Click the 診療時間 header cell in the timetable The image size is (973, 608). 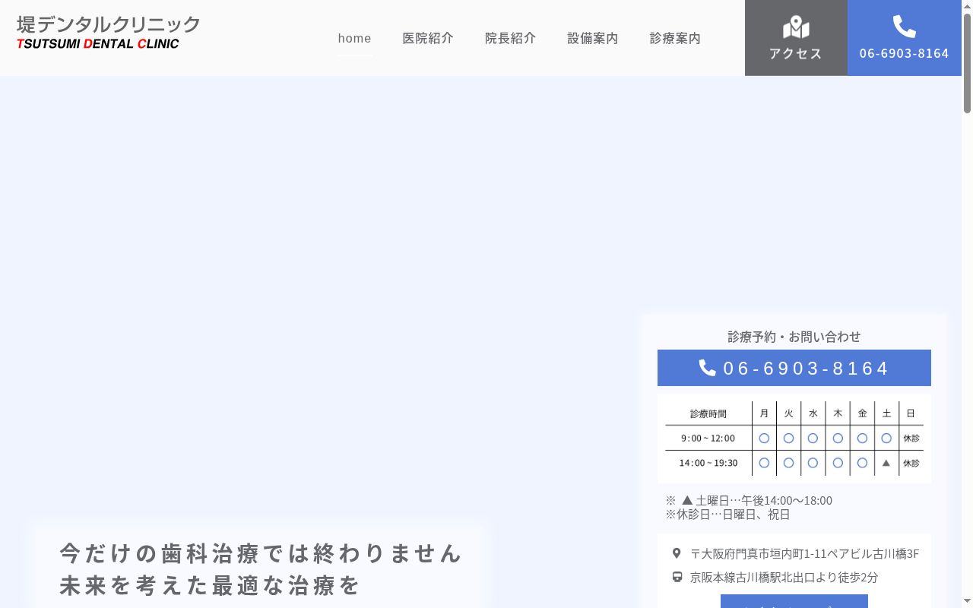coord(708,413)
